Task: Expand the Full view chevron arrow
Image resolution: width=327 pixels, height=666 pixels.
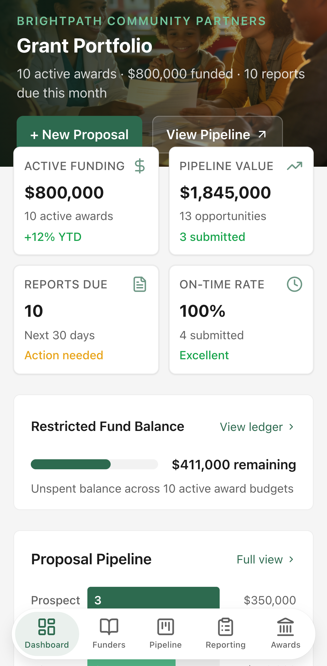Action: click(x=291, y=559)
